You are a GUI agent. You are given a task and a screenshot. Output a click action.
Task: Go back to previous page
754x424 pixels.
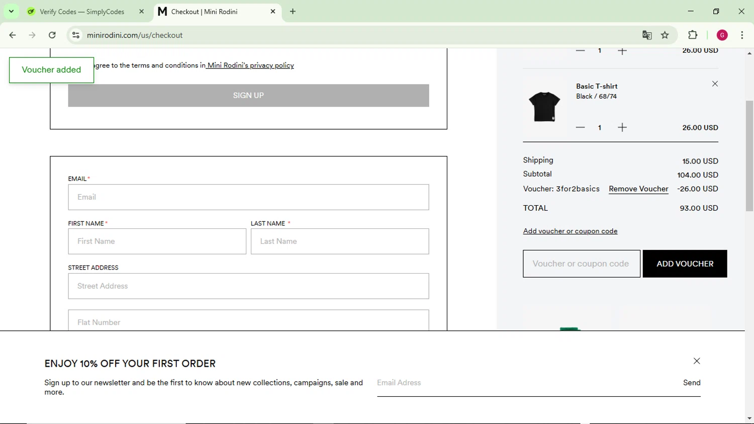(x=13, y=35)
